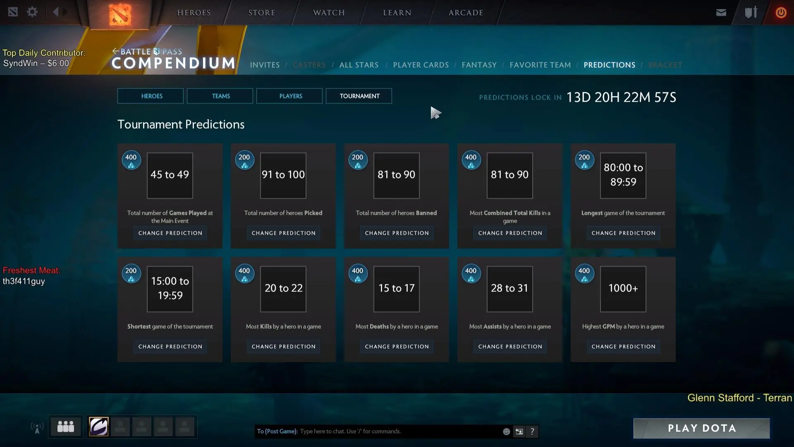This screenshot has height=447, width=794.
Task: Switch to the Teams predictions tab
Action: 220,96
